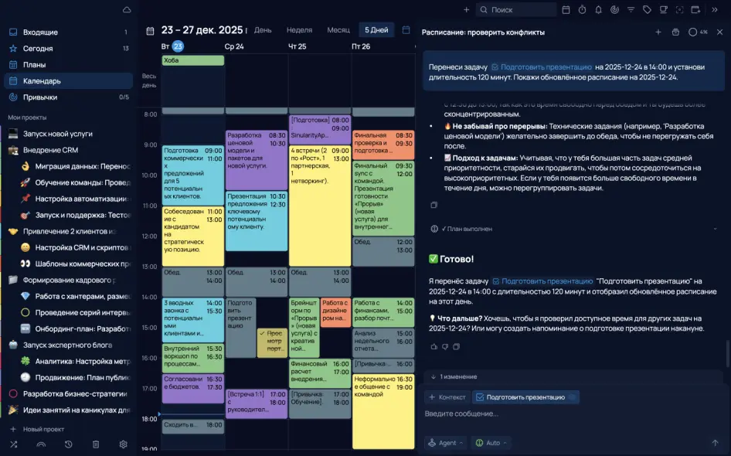Viewport: 731px width, 456px height.
Task: Click the tags icon in top toolbar
Action: pyautogui.click(x=647, y=10)
